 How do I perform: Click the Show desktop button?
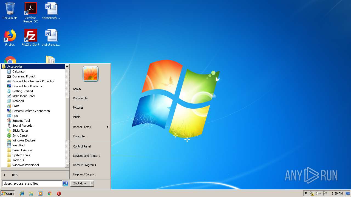348,193
